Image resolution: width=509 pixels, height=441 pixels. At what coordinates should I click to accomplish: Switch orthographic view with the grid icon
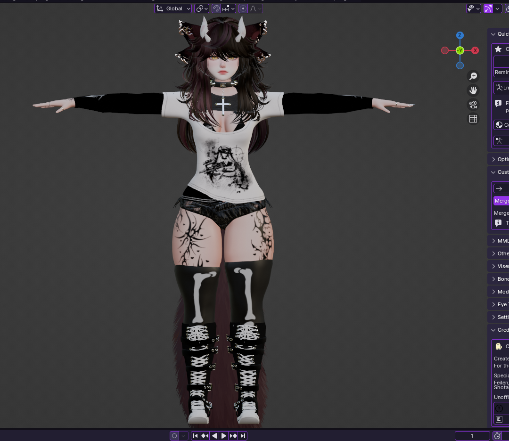click(473, 119)
